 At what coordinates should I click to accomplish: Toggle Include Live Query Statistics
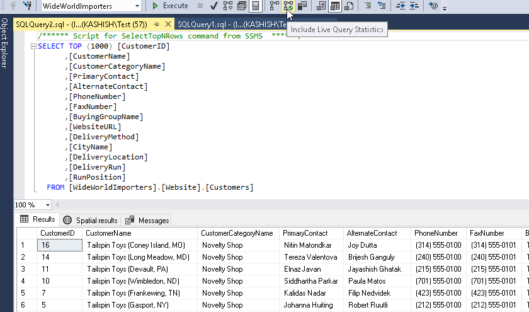tap(288, 6)
